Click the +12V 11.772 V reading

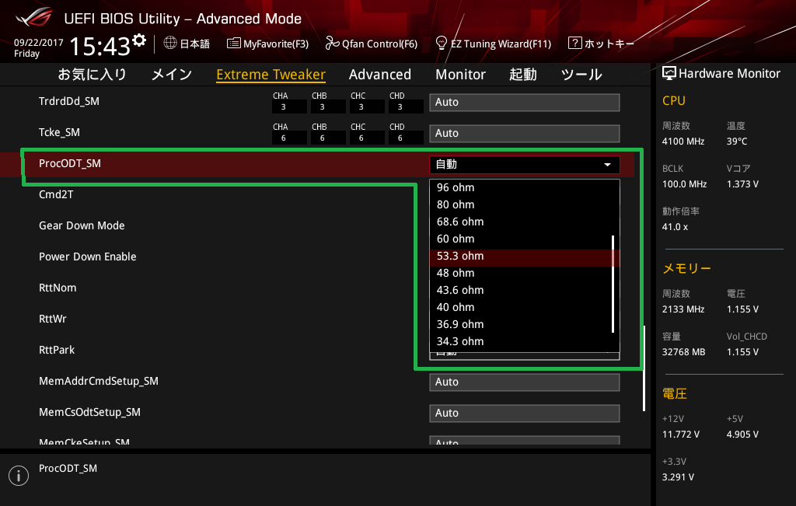680,434
